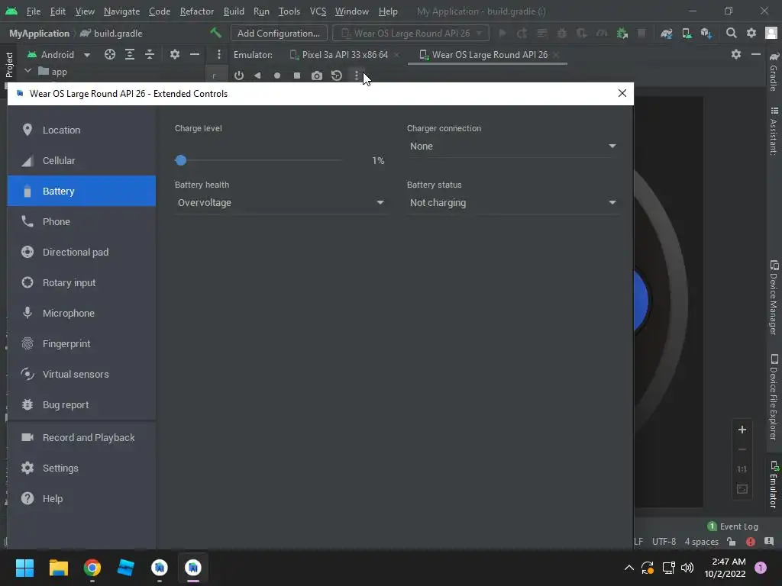Open the Android project view dropdown
Image resolution: width=782 pixels, height=586 pixels.
(59, 55)
